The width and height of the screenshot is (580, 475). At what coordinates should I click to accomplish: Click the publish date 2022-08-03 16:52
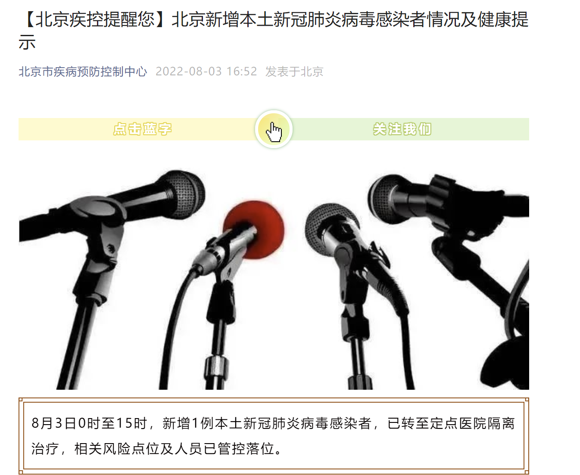[x=206, y=71]
